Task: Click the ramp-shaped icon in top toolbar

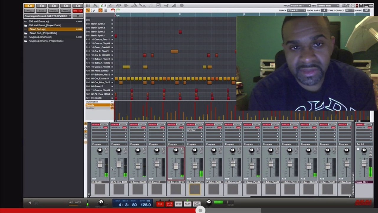Action: (x=174, y=5)
